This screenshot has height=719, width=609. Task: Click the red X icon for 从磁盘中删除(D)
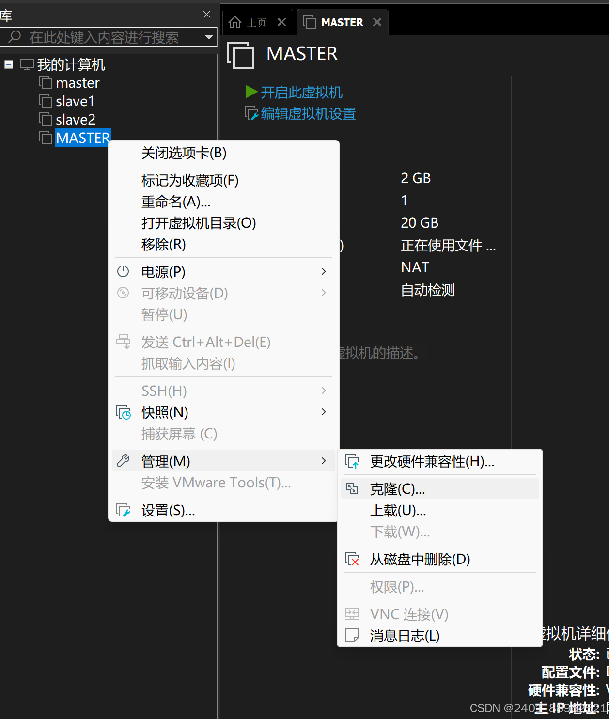[x=352, y=559]
